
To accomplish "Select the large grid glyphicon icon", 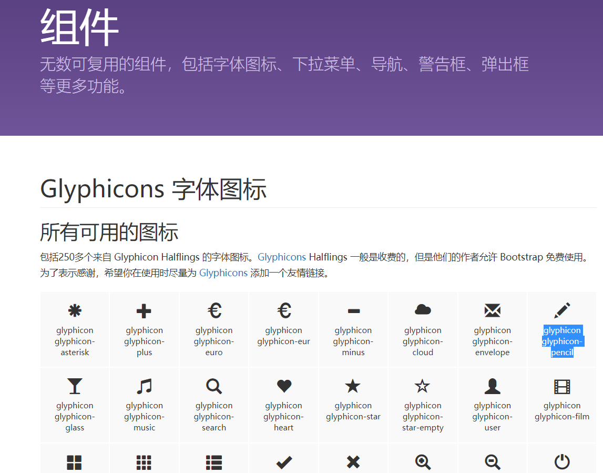I will [74, 462].
